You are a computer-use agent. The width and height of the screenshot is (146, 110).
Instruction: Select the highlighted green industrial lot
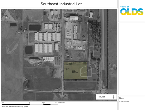pos(75,70)
